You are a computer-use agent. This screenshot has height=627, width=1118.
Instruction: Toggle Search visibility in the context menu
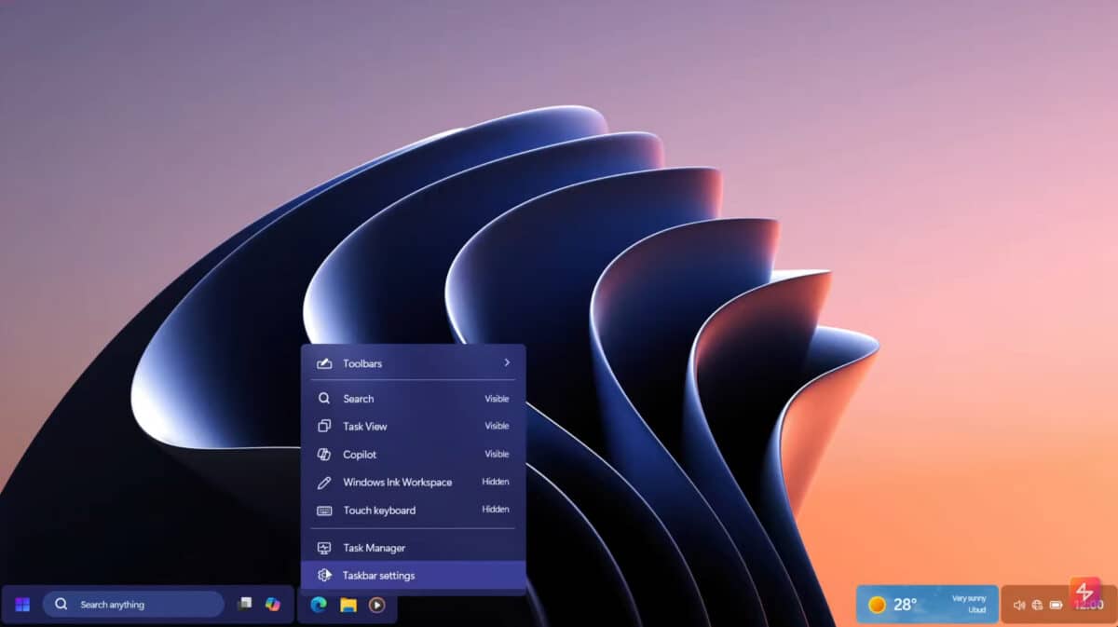click(x=413, y=398)
